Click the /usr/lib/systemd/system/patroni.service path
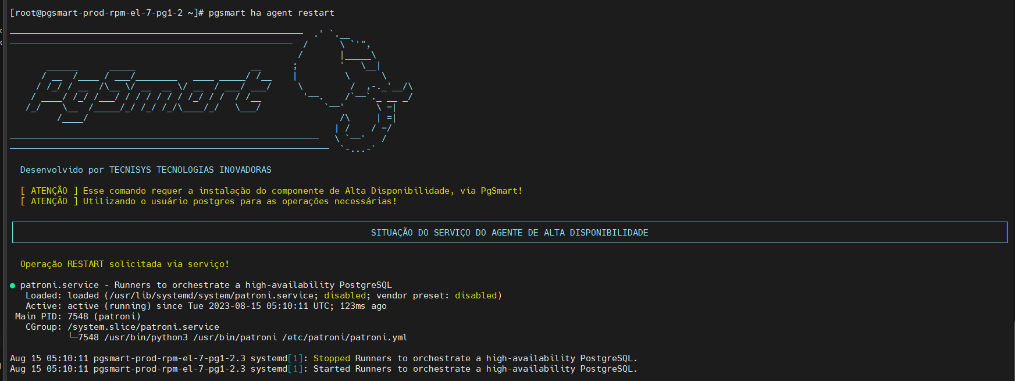This screenshot has height=381, width=1015. click(211, 295)
